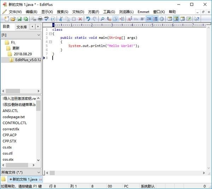Open the F: drive dropdown
The width and height of the screenshot is (212, 189).
pos(38,35)
